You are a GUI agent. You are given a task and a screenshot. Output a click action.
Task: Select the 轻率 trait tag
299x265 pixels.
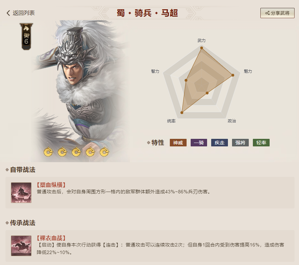261,143
